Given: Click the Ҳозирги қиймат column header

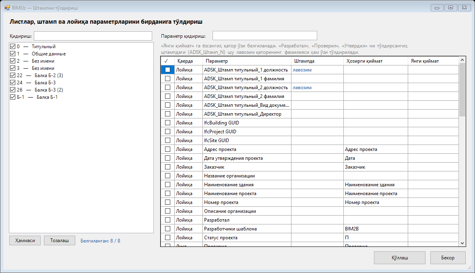Looking at the screenshot, I should pyautogui.click(x=376, y=61).
